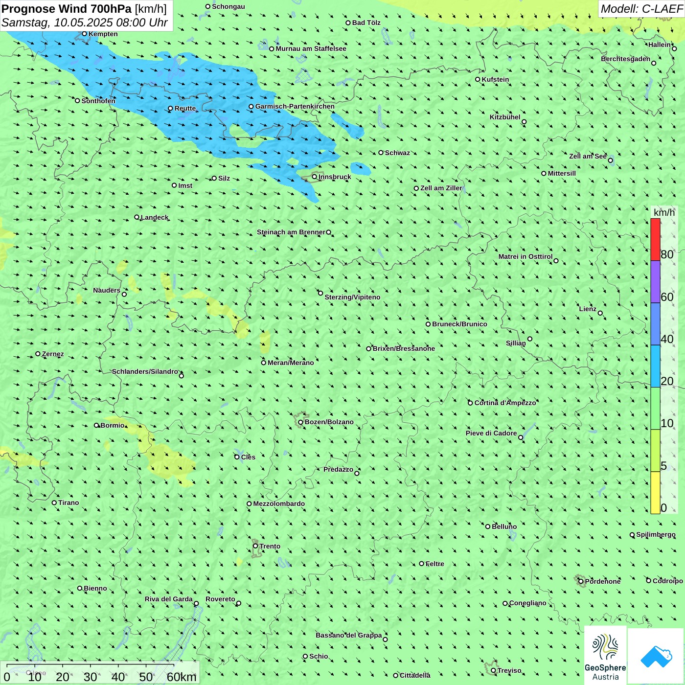Screen dimensions: 685x685
Task: Click the Kempten location marker
Action: [84, 34]
